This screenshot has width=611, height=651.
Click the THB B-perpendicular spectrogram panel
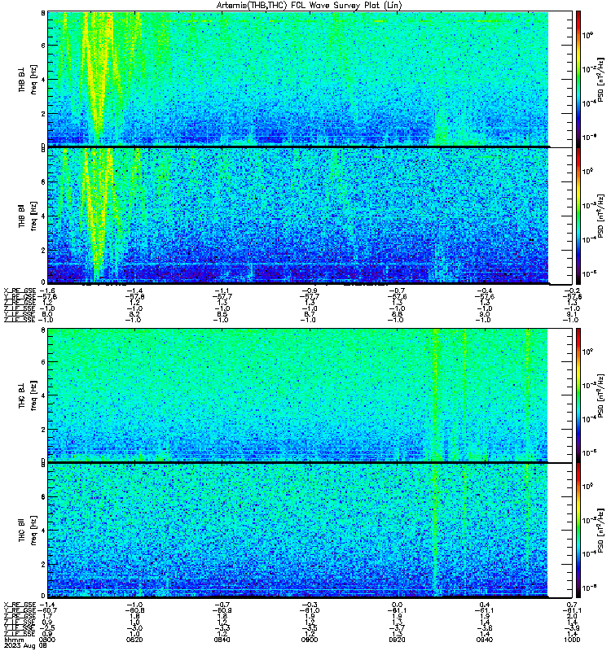coord(297,78)
